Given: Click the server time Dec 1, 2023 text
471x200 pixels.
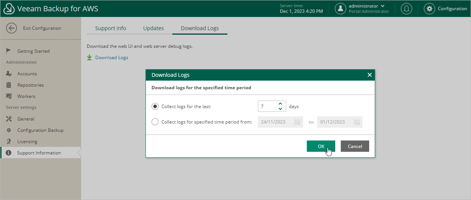Looking at the screenshot, I should coord(301,11).
